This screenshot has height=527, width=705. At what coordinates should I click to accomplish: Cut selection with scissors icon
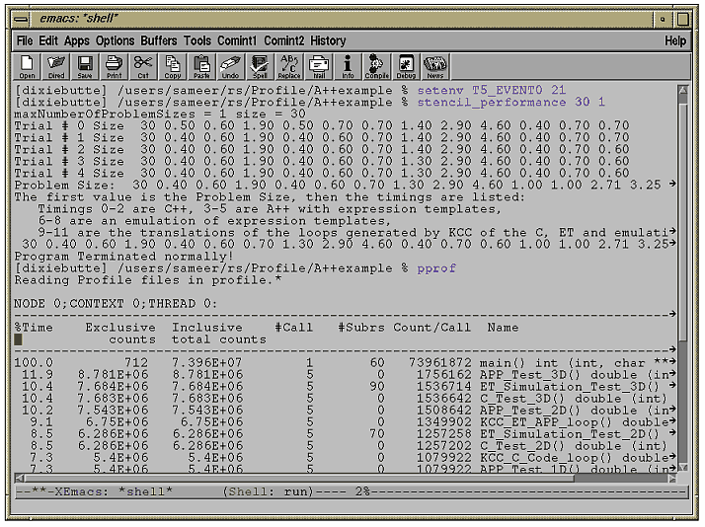(x=143, y=66)
